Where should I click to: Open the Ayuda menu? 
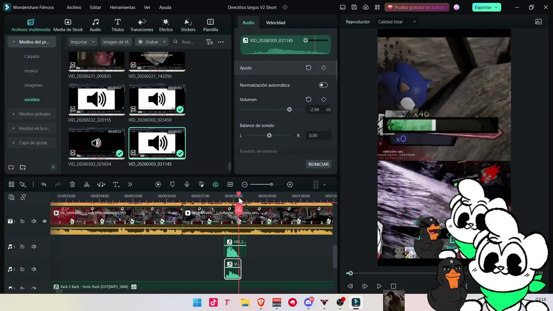(165, 7)
